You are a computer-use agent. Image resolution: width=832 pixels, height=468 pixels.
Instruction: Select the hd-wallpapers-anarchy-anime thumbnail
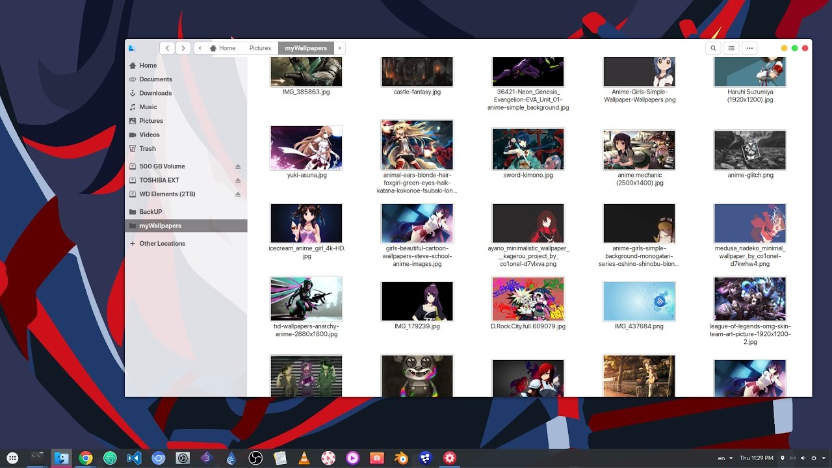[x=306, y=299]
